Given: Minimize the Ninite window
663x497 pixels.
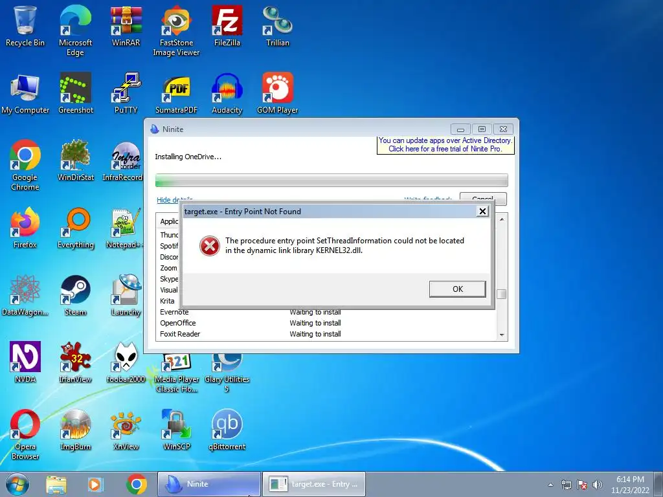Looking at the screenshot, I should click(x=460, y=129).
